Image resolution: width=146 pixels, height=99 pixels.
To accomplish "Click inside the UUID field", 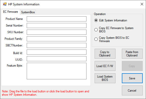I will click(x=56, y=59).
